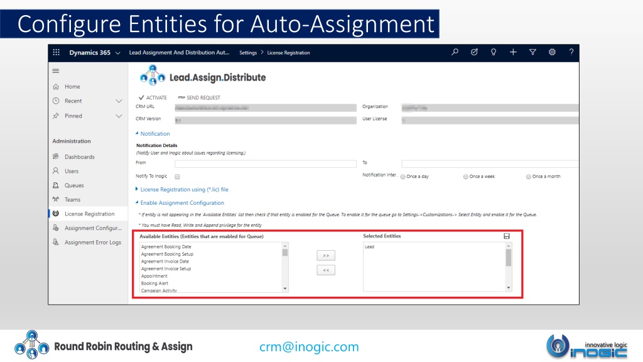Image resolution: width=643 pixels, height=362 pixels.
Task: Click the Selected Entities scrollbar down arrow
Action: click(x=509, y=288)
